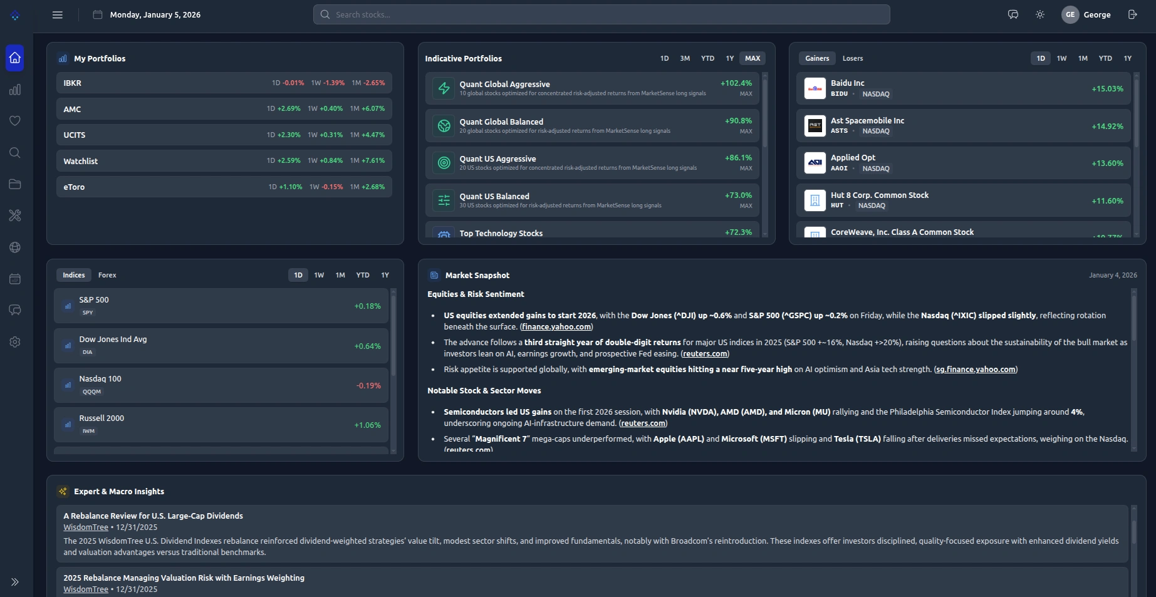This screenshot has width=1156, height=597.
Task: Select YTD range in Indices panel
Action: [363, 275]
